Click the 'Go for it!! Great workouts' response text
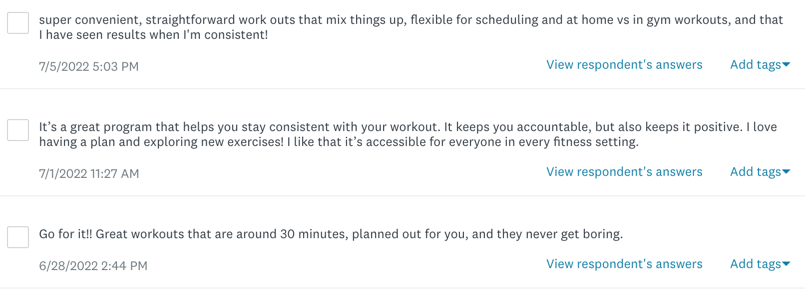The image size is (805, 289). click(331, 234)
